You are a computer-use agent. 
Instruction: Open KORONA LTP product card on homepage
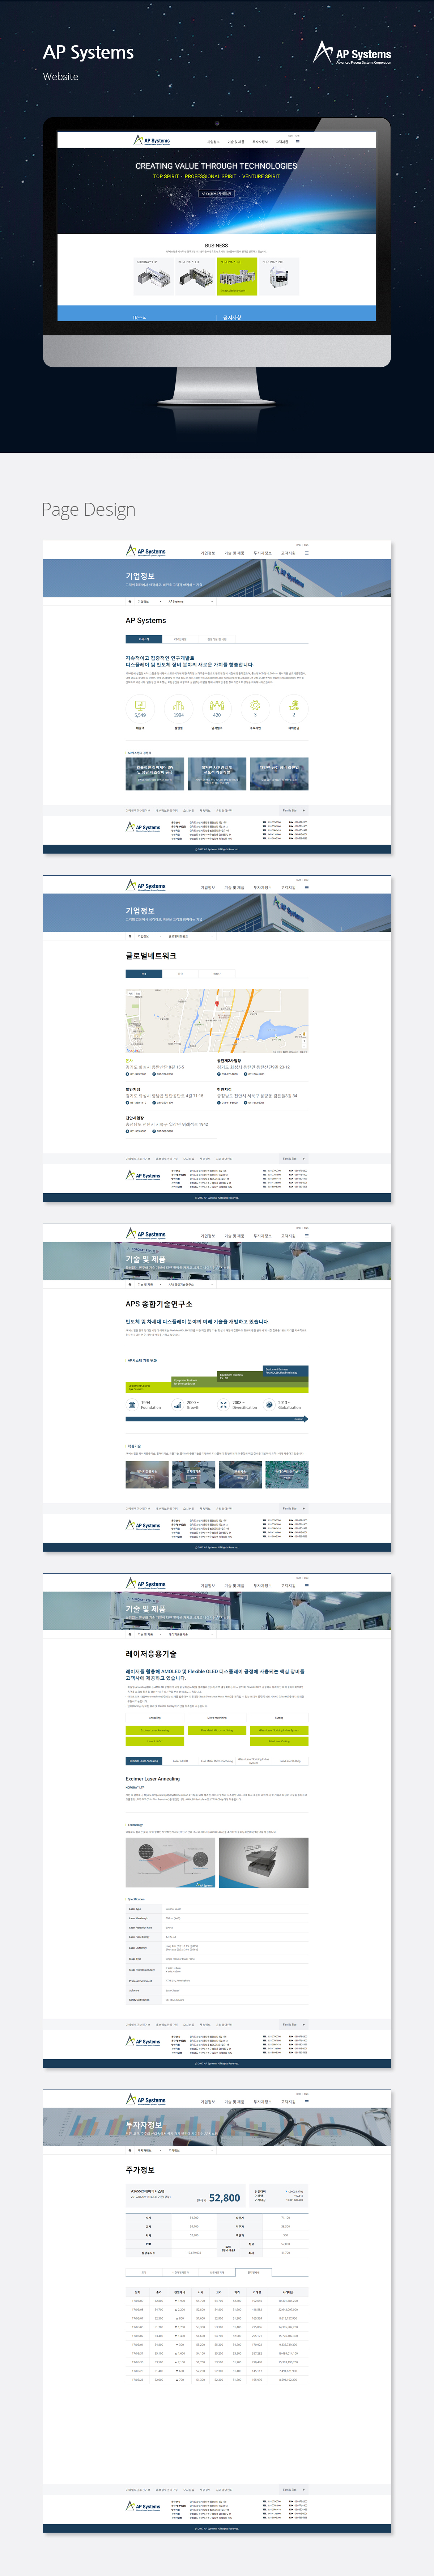tap(153, 277)
